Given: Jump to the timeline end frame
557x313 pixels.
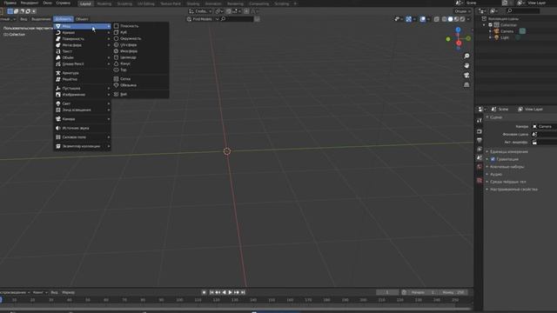Looking at the screenshot, I should (243, 292).
